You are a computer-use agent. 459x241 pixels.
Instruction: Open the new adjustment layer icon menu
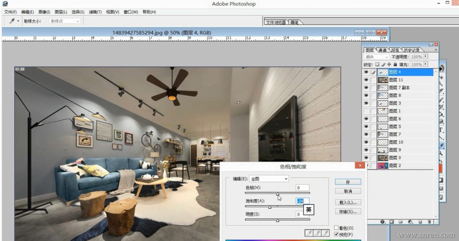411,222
